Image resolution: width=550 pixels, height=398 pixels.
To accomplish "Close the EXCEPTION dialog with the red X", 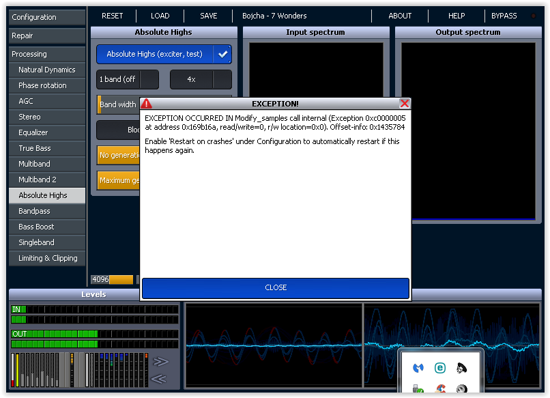I will [x=405, y=104].
